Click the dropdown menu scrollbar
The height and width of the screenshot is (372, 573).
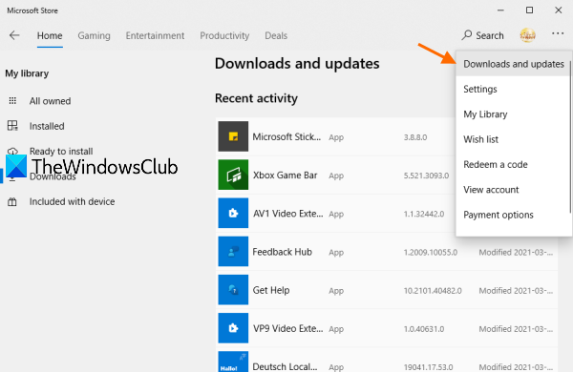(x=570, y=137)
